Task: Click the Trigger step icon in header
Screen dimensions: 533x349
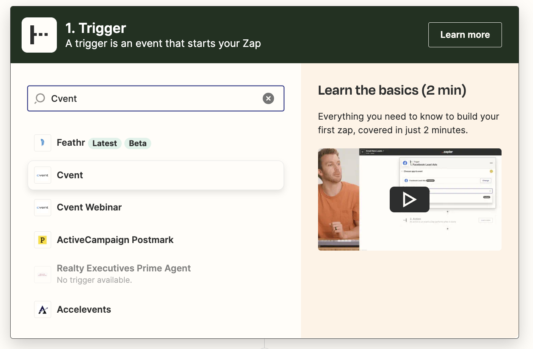Action: (39, 35)
